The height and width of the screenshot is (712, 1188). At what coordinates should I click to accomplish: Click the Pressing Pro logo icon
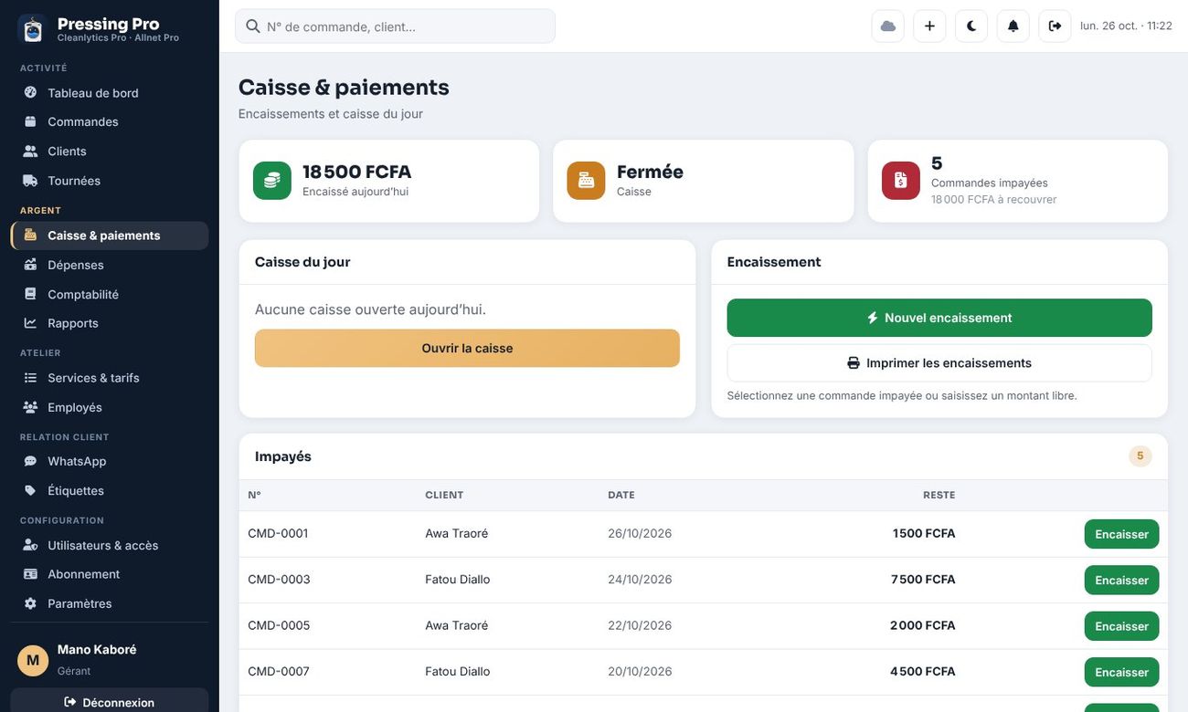coord(33,29)
